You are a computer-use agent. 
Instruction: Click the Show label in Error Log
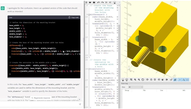point(124,87)
